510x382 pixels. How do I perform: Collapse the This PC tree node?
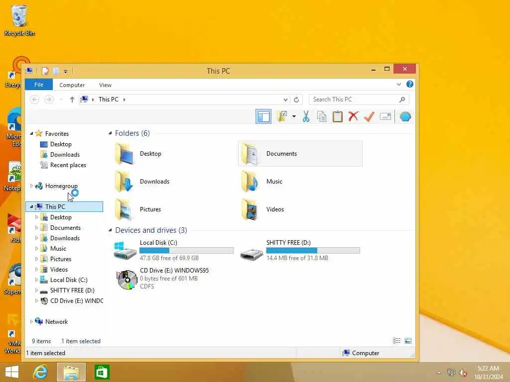[x=31, y=206]
